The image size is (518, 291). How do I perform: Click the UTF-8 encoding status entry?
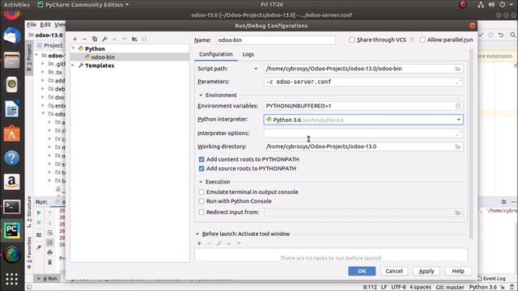[398, 288]
